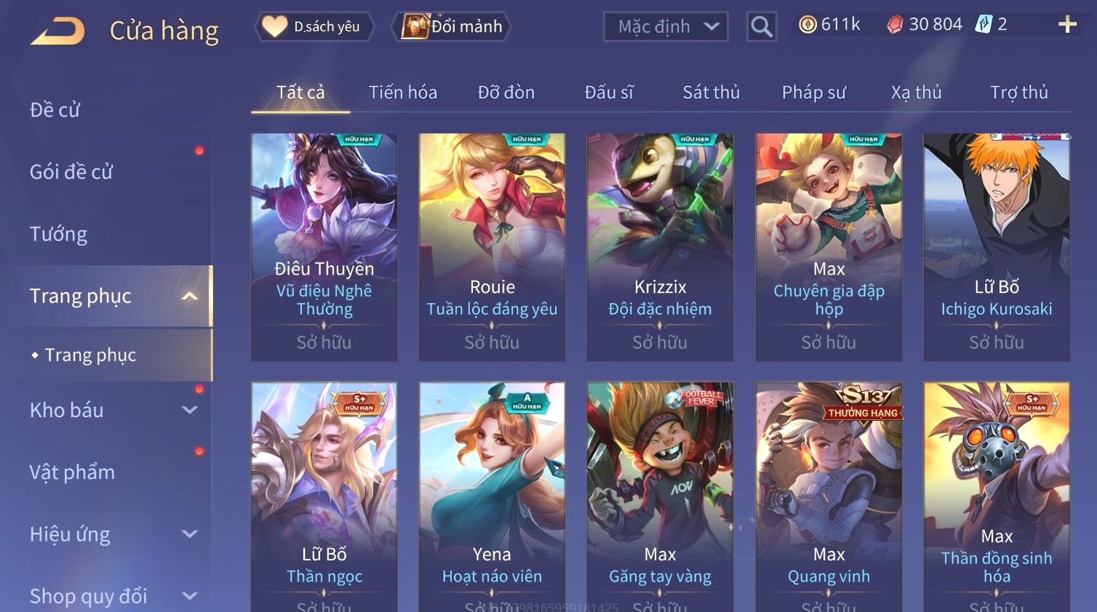Select the Trang phục sub-item
Screen dimensions: 1097x612
(x=90, y=355)
